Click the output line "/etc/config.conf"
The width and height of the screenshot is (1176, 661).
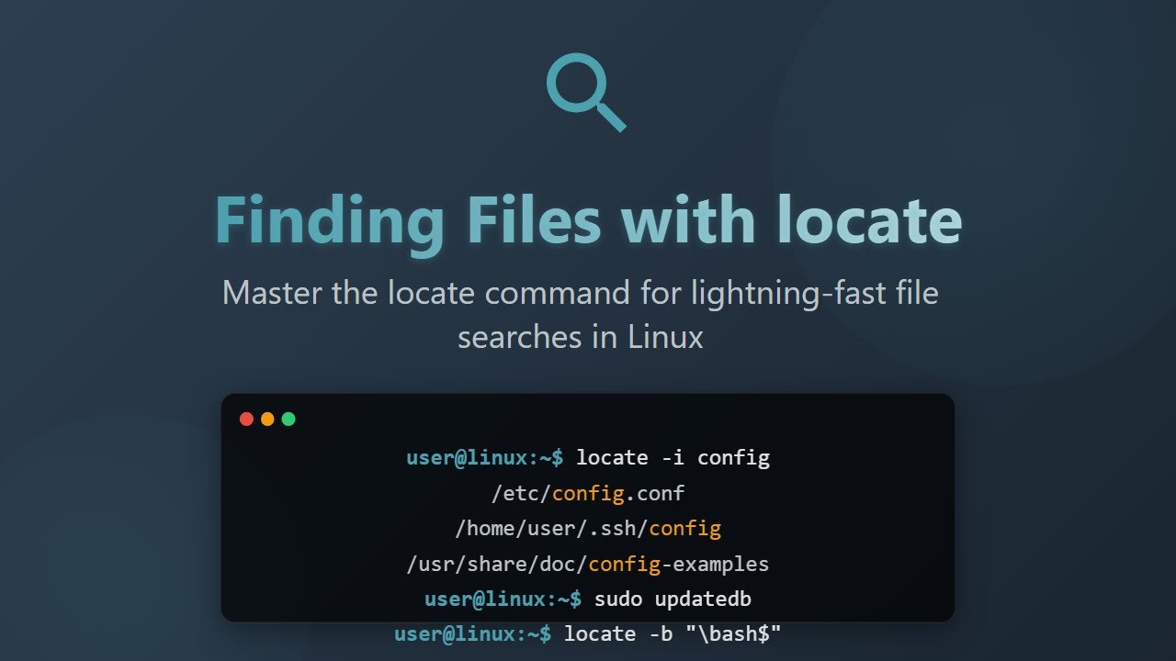click(588, 493)
